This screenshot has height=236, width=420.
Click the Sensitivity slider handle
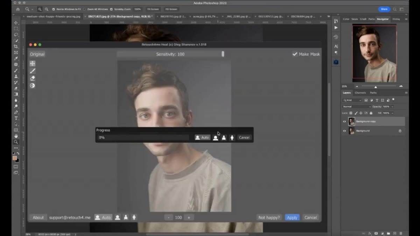[223, 54]
